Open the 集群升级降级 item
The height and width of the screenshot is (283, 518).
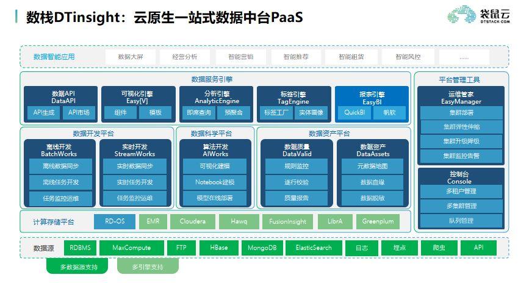pyautogui.click(x=461, y=141)
